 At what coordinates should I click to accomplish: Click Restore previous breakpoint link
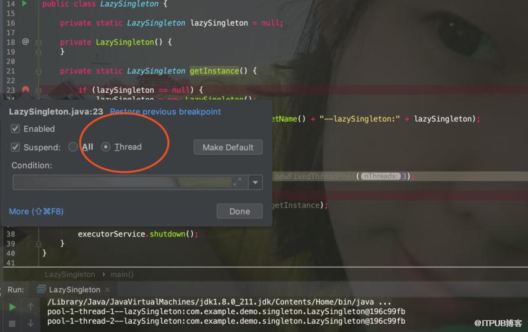[x=166, y=112]
